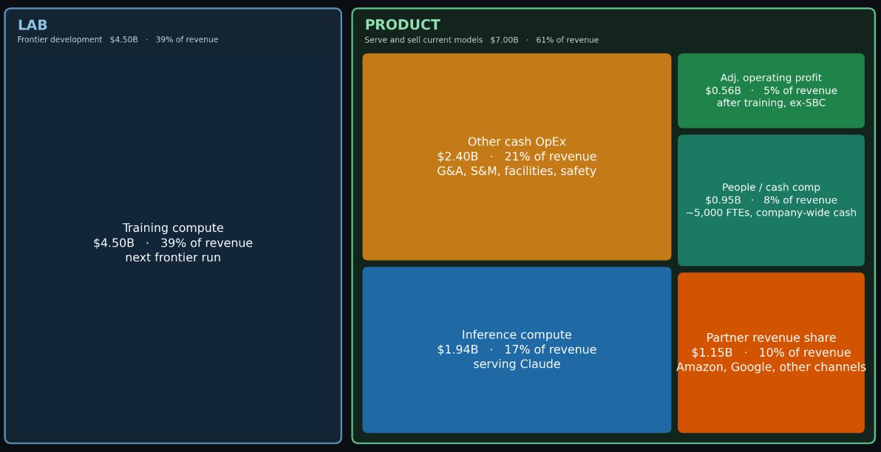Click the LAB heading
Screen dimensions: 881x452
(33, 25)
